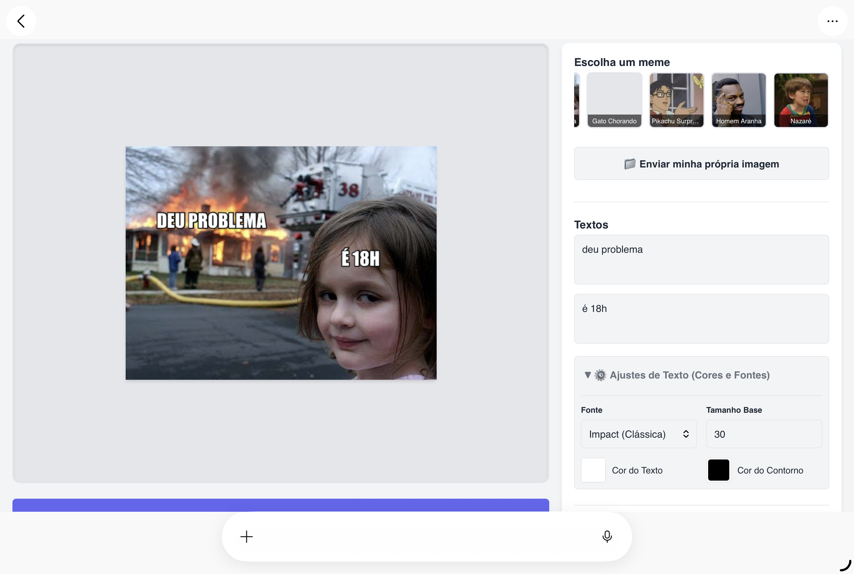Viewport: 854px width, 574px height.
Task: Click Enviar minha própria imagem button
Action: click(x=702, y=164)
